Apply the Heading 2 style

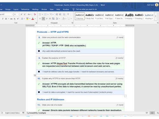coord(139,16)
